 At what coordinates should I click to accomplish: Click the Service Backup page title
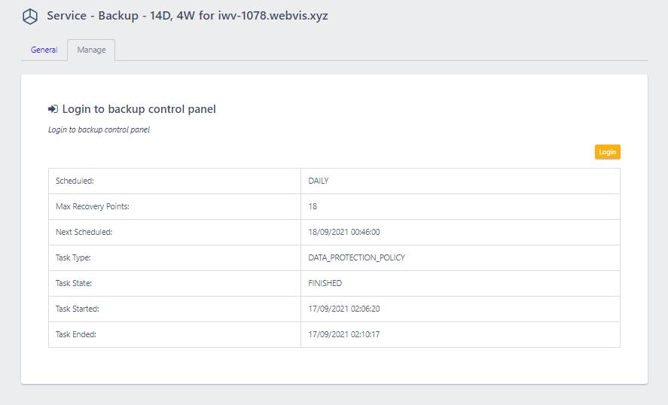tap(188, 16)
